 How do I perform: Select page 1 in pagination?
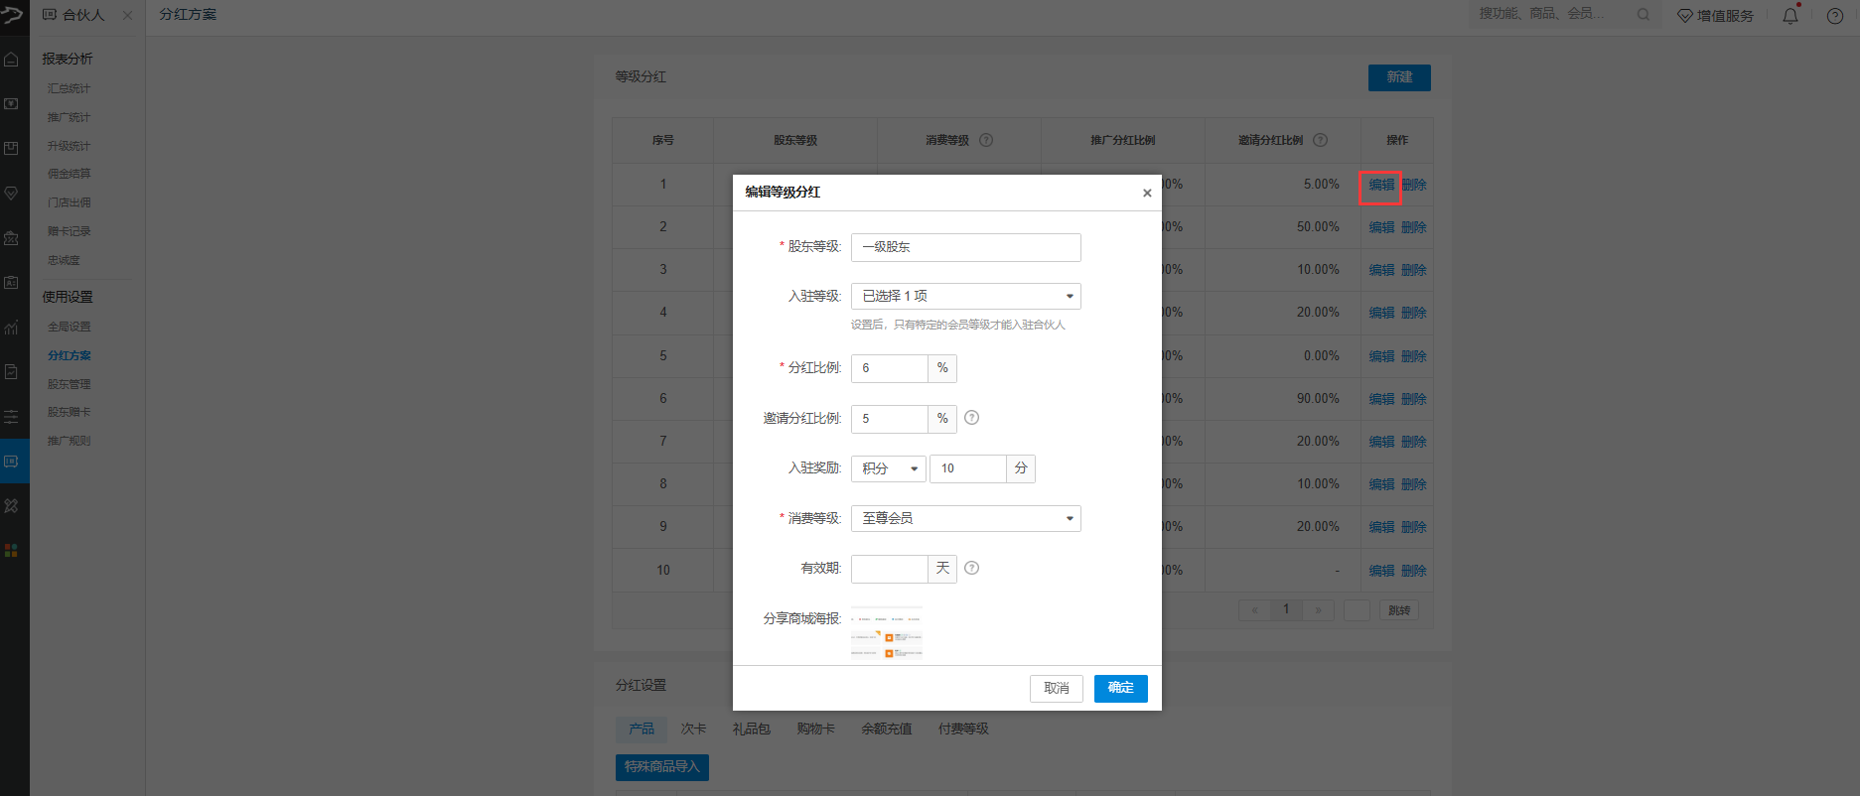pyautogui.click(x=1286, y=609)
